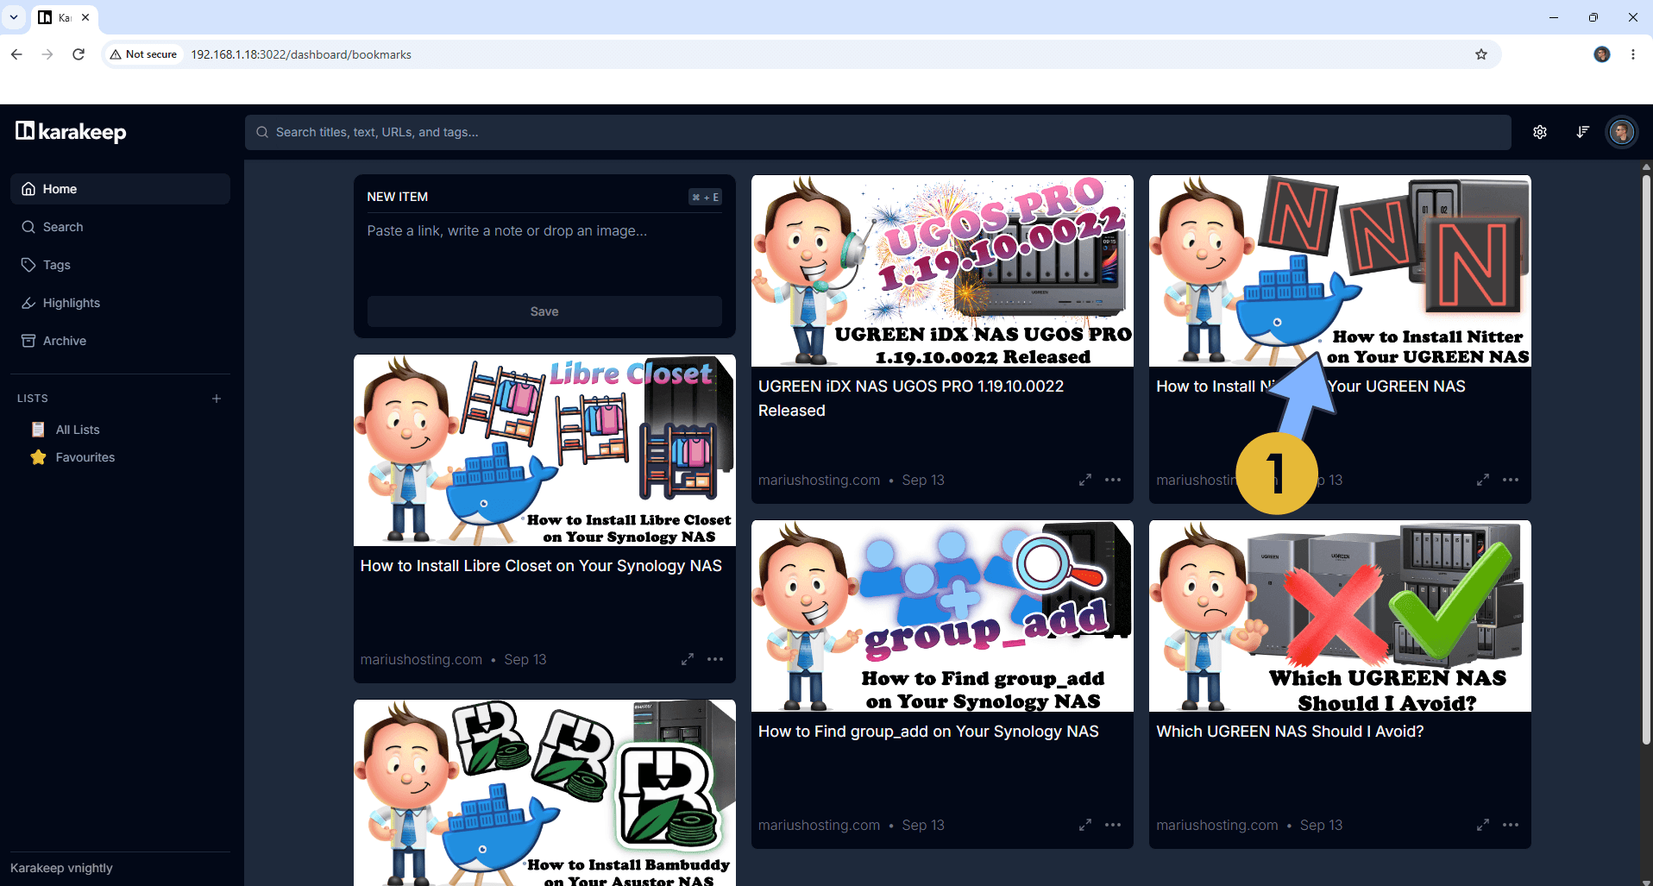Open the Favourites list
The height and width of the screenshot is (886, 1653).
pos(85,457)
